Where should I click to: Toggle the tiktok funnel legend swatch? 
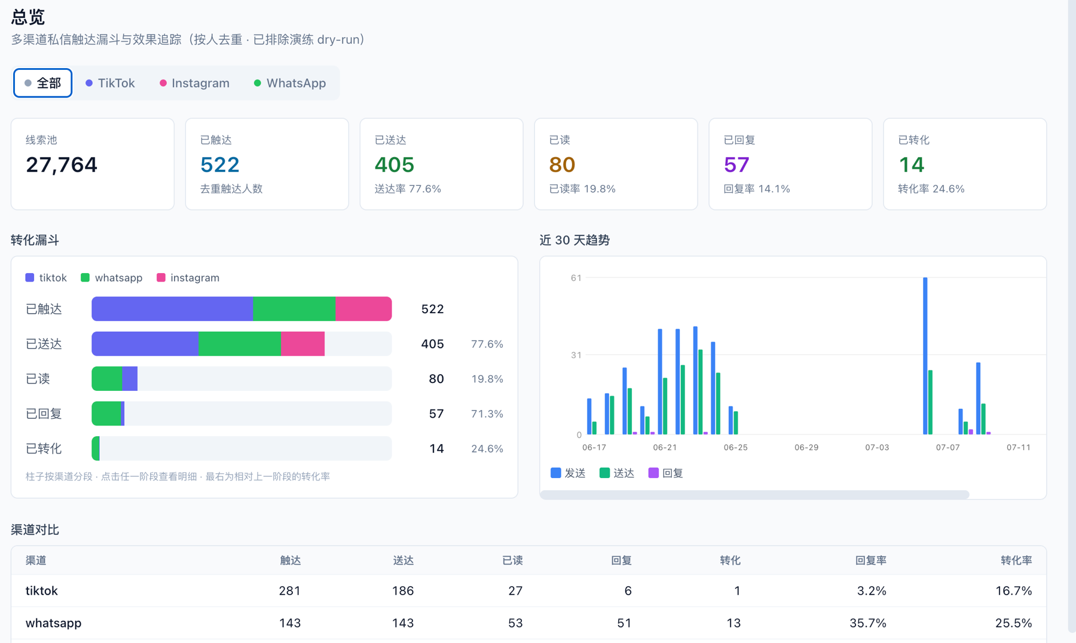(30, 278)
